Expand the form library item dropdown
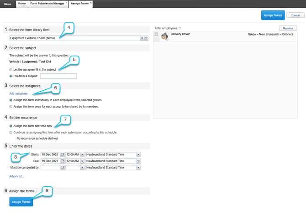The height and width of the screenshot is (216, 306). (147, 38)
